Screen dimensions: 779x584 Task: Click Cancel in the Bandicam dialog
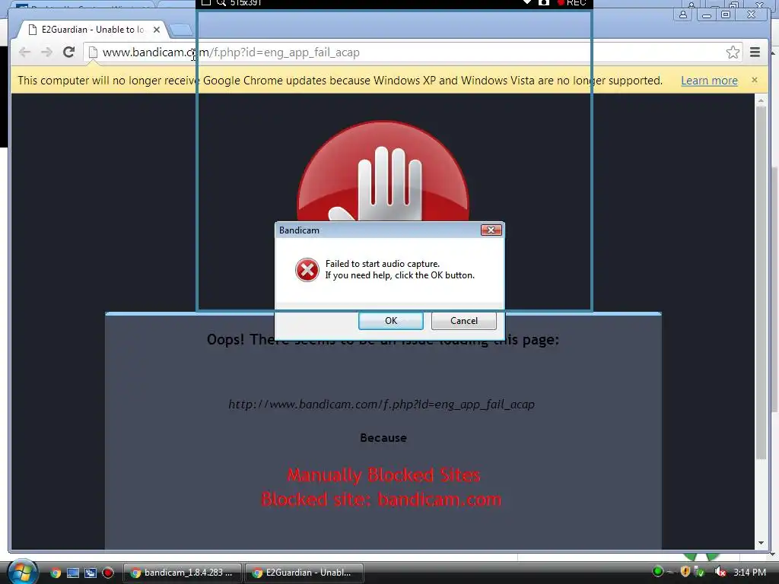click(x=464, y=321)
